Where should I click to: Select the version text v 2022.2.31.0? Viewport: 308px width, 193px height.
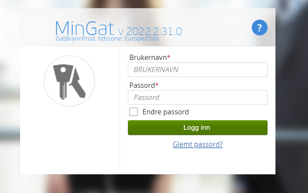click(x=150, y=31)
